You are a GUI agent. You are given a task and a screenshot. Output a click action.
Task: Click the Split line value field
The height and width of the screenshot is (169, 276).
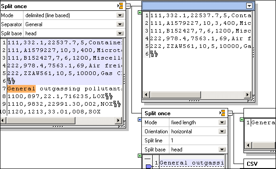[x=198, y=141]
